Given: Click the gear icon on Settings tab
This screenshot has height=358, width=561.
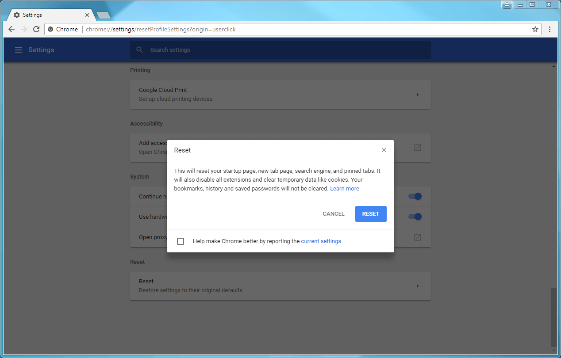Looking at the screenshot, I should (x=17, y=15).
